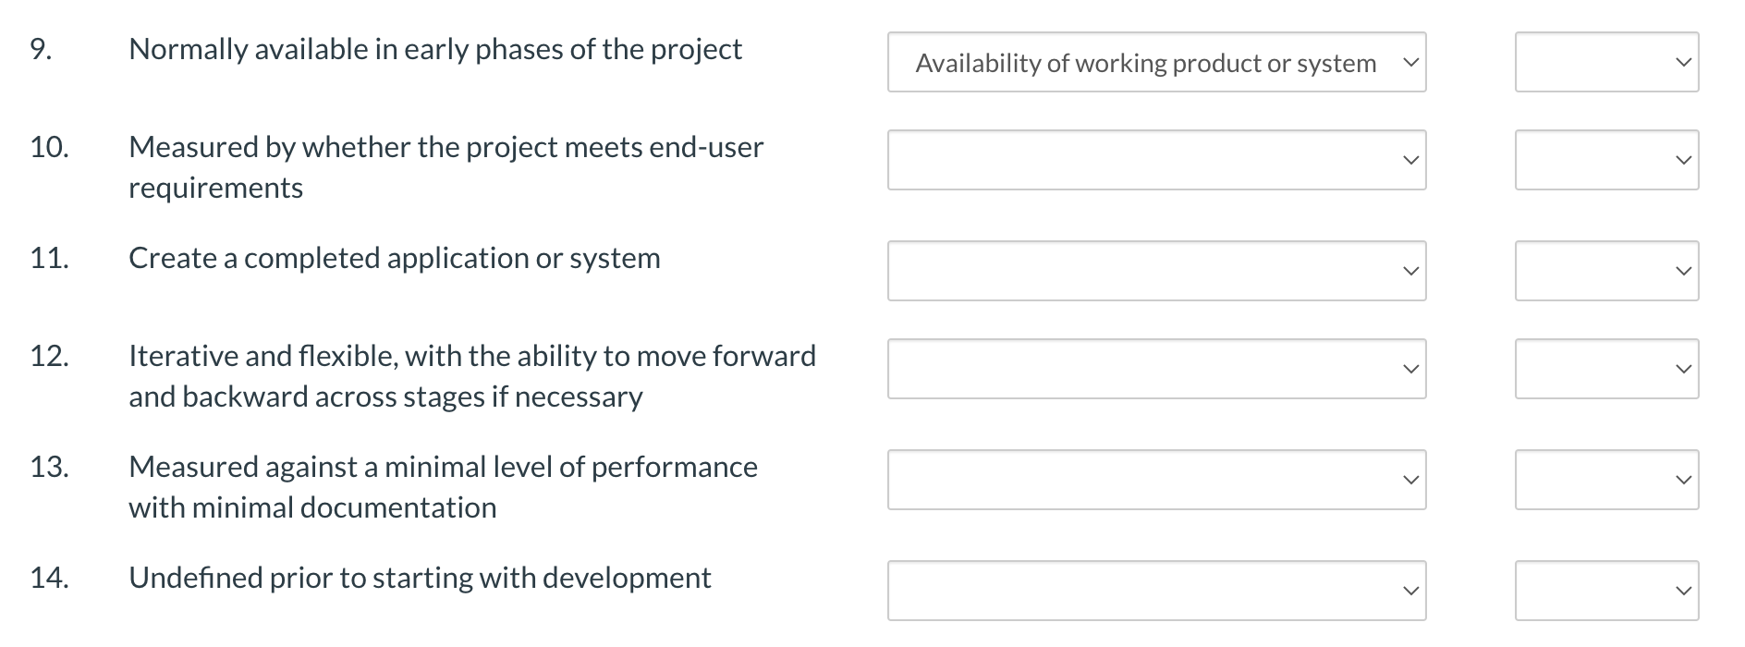Open the small right-side dropdown for question 14
Image resolution: width=1745 pixels, height=647 pixels.
pos(1606,589)
